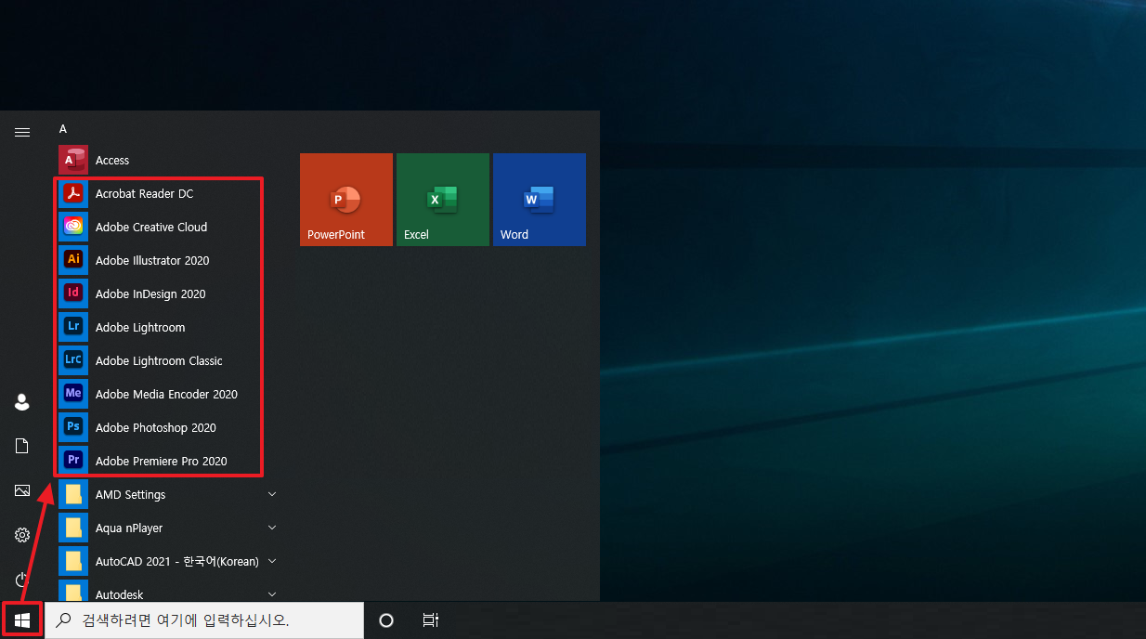Click the Lr Adobe Lightroom icon

[73, 327]
